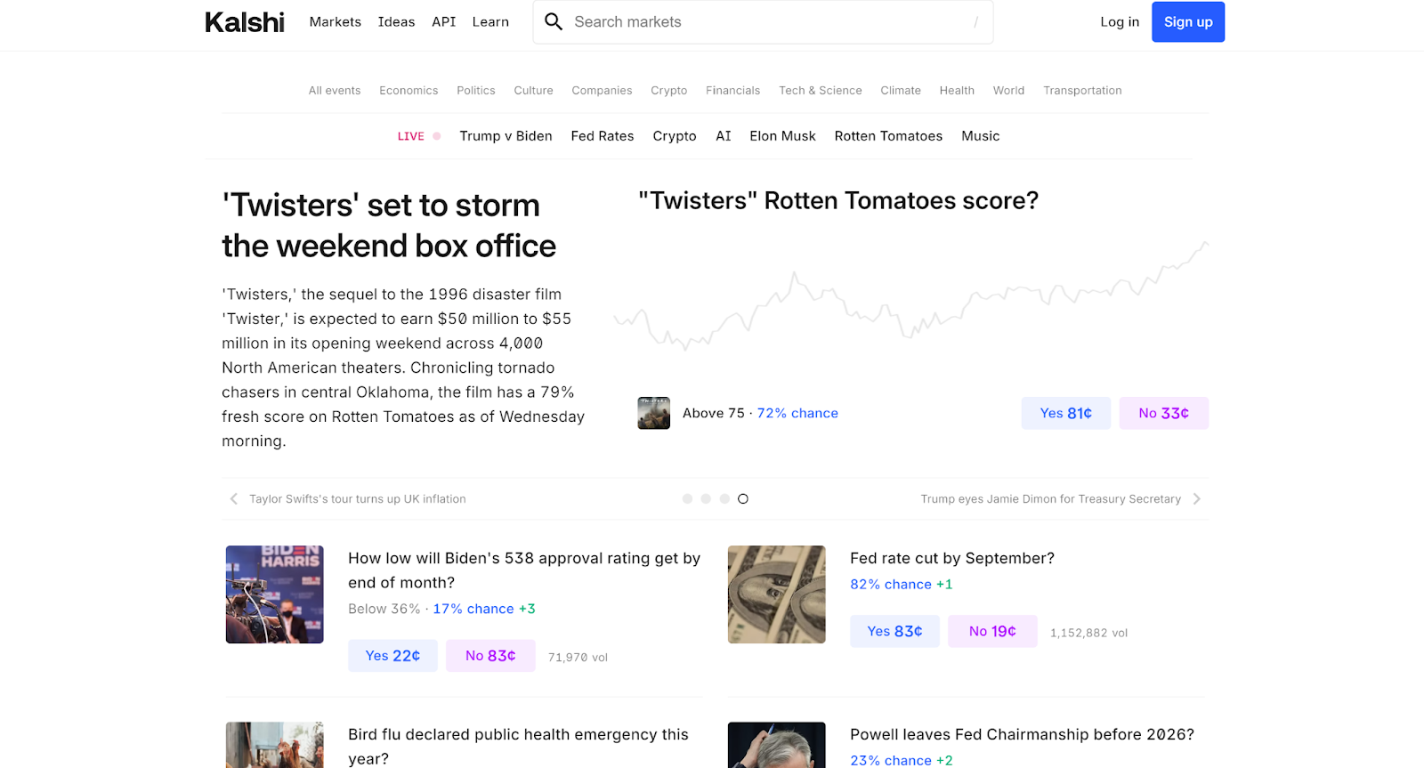Open Bird flu public health emergency market
Screen dimensions: 1424x768
(518, 746)
